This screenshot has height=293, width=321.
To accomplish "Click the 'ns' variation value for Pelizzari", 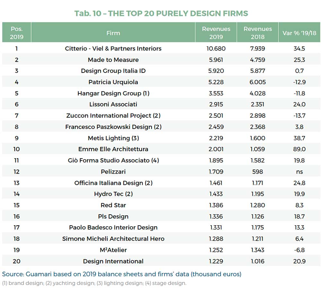I will tap(299, 172).
